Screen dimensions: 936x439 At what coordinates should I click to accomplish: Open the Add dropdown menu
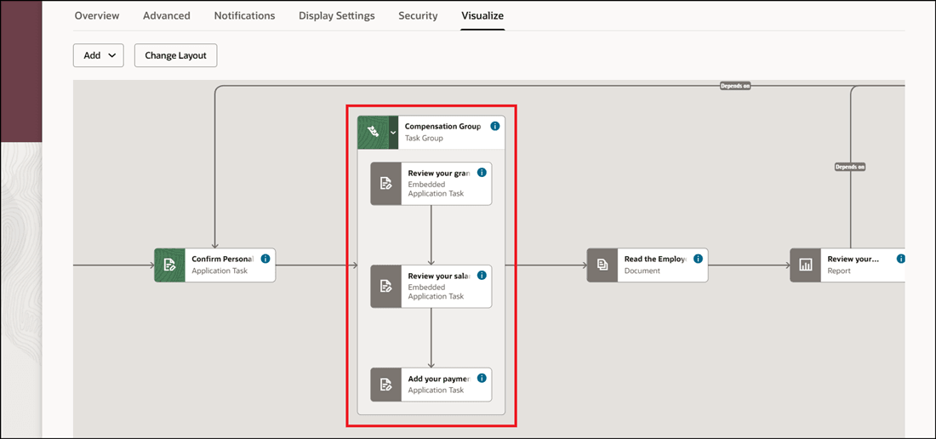pyautogui.click(x=99, y=55)
